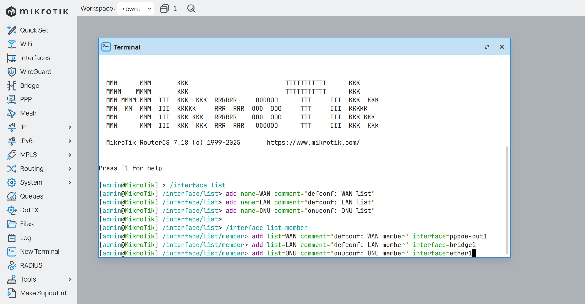Expand the MPLS submenu chevron
Viewport: 585px width, 304px height.
click(x=70, y=155)
